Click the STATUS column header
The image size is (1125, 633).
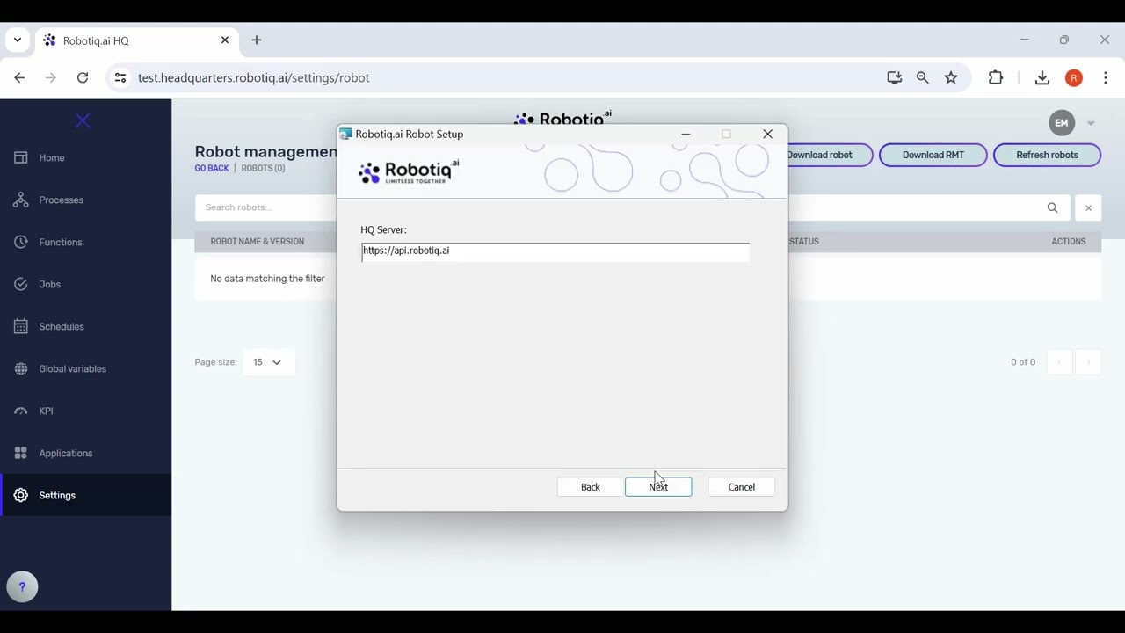[x=804, y=242]
